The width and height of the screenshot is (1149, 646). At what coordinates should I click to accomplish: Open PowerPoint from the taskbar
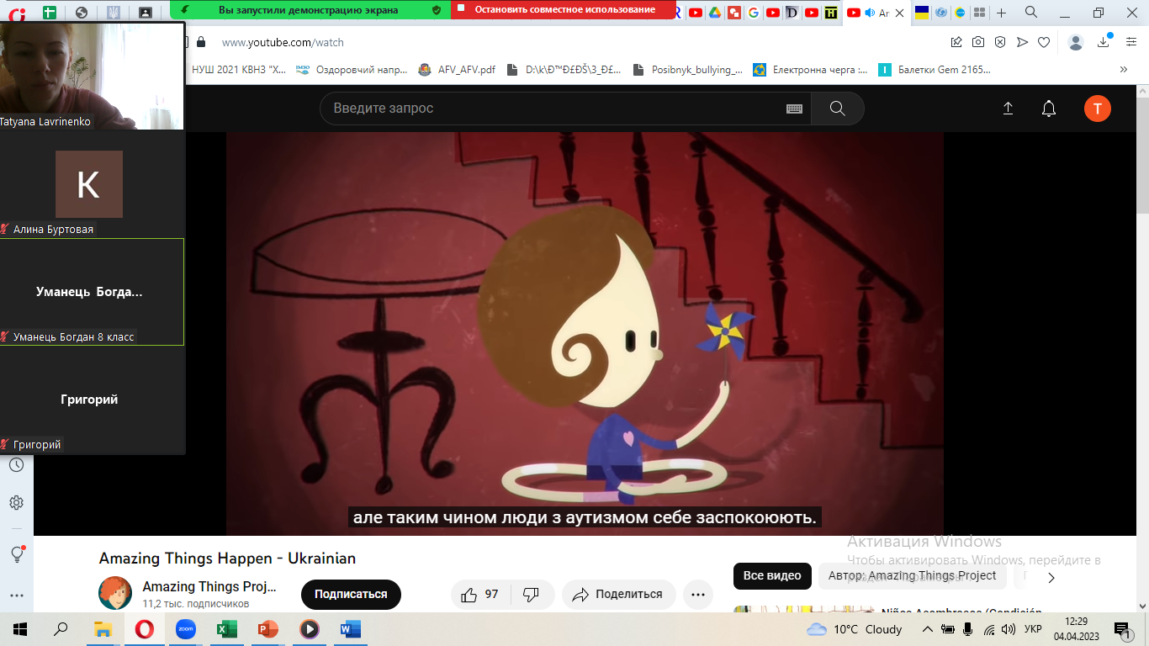pyautogui.click(x=268, y=629)
